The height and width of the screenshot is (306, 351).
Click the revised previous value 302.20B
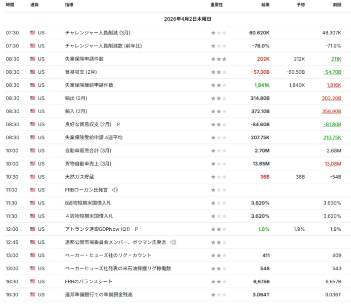click(331, 98)
